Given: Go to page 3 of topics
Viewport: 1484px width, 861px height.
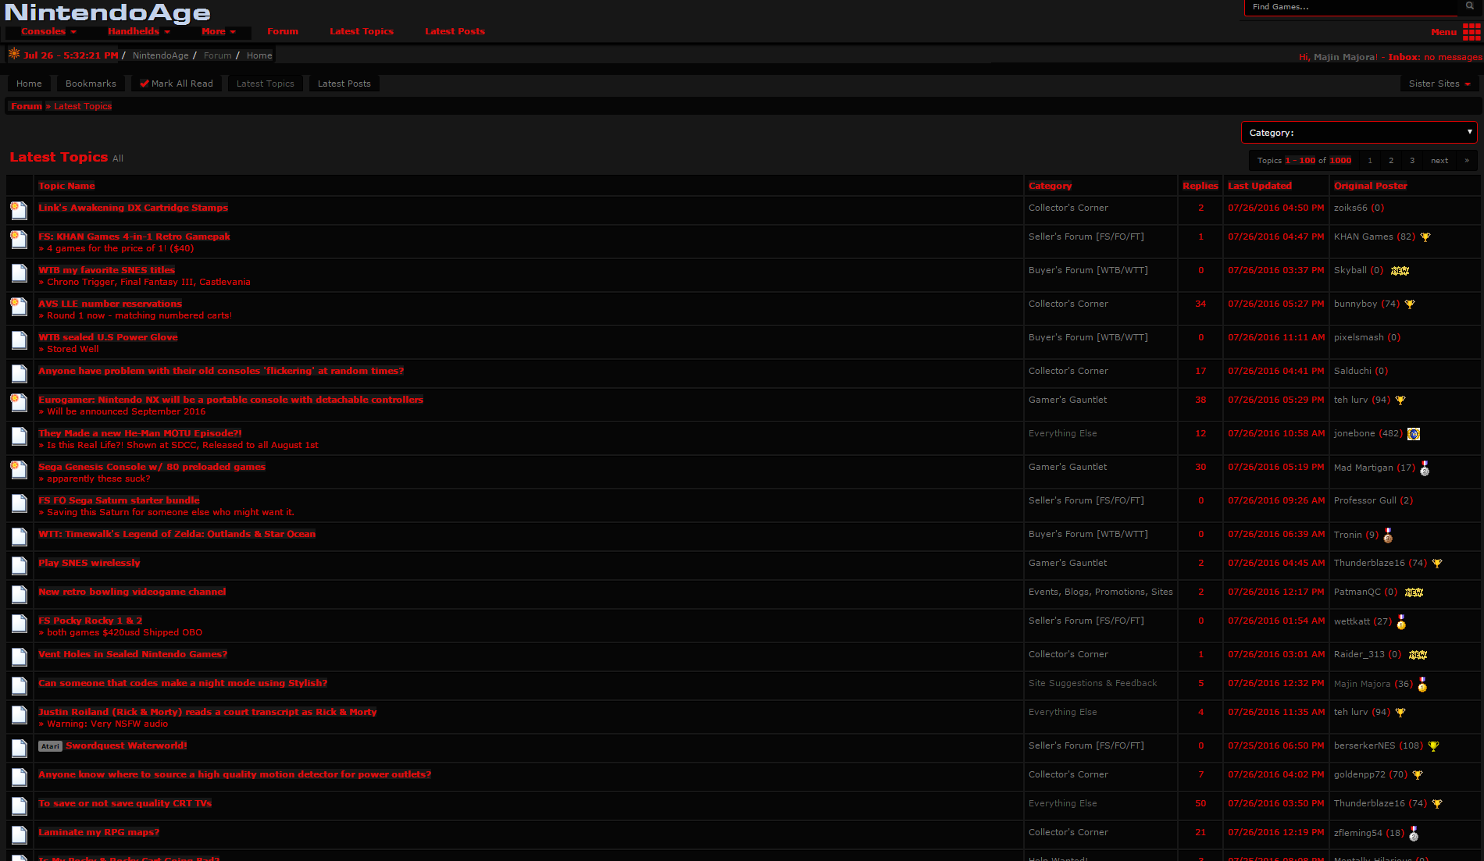Looking at the screenshot, I should coord(1411,160).
